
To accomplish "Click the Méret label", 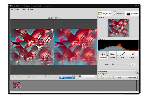I will pos(107,64).
